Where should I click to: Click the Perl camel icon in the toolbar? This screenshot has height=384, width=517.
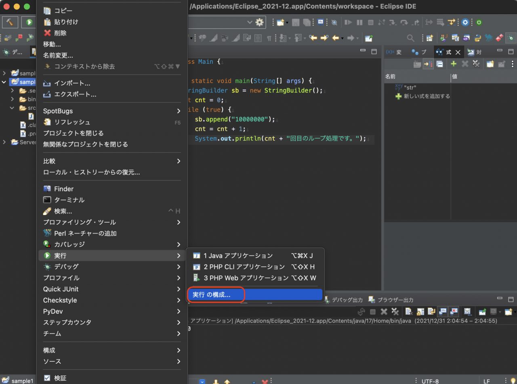tap(488, 38)
